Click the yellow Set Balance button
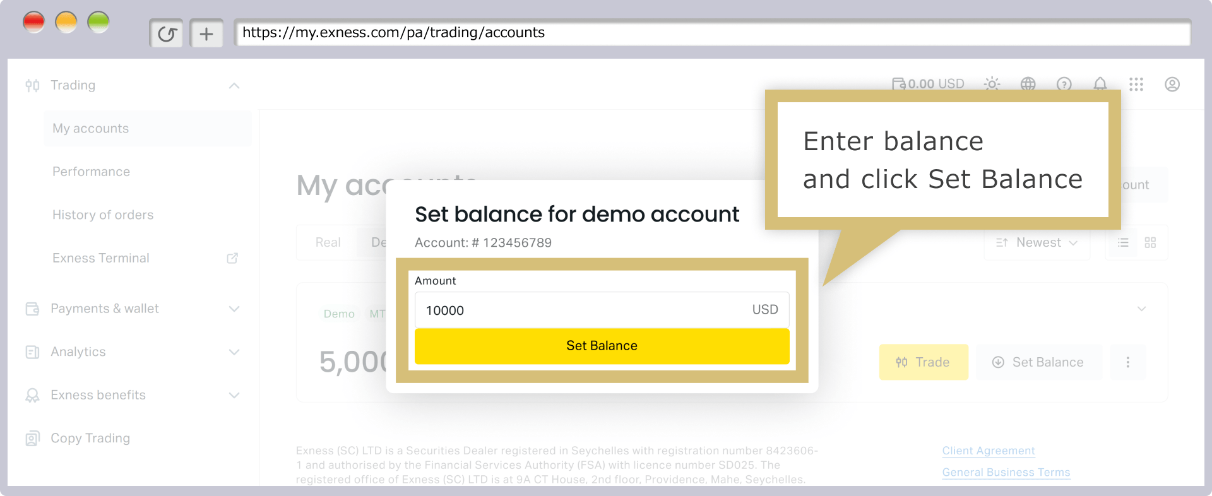The width and height of the screenshot is (1212, 496). pyautogui.click(x=602, y=346)
